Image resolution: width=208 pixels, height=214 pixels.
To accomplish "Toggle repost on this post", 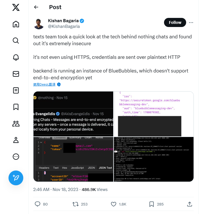I will coord(75,204).
